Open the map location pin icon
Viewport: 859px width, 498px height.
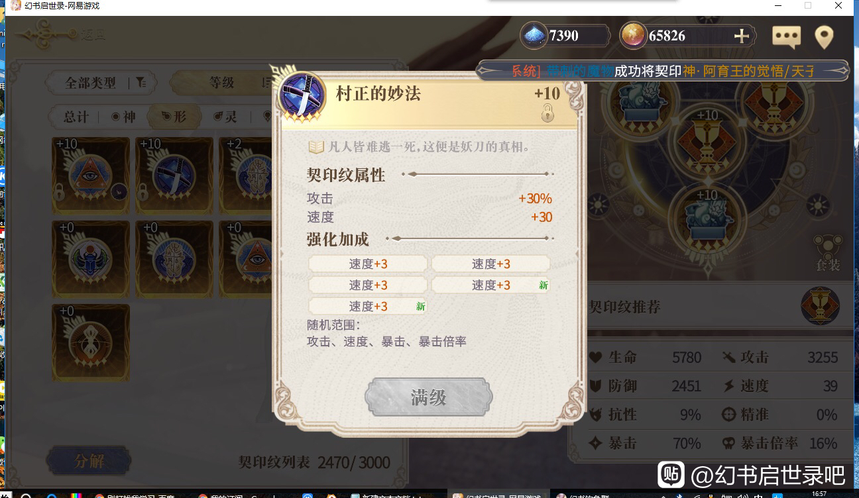pos(824,37)
